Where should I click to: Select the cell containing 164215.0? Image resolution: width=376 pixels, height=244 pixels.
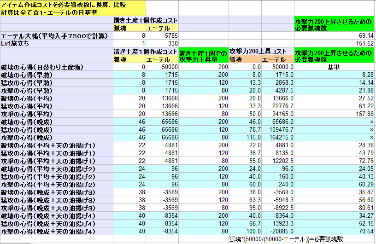point(278,137)
